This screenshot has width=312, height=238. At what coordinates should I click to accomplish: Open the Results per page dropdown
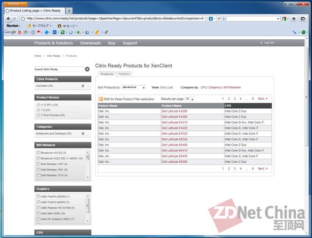pyautogui.click(x=189, y=99)
